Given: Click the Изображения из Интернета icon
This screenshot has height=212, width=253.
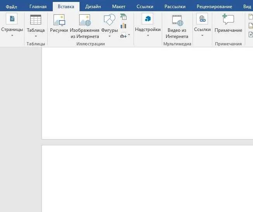Looking at the screenshot, I should (x=85, y=20).
